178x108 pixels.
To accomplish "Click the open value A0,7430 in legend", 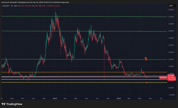I will click(21, 6).
